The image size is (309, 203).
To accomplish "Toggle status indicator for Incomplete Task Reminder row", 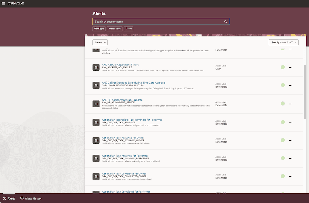I will 283,122.
